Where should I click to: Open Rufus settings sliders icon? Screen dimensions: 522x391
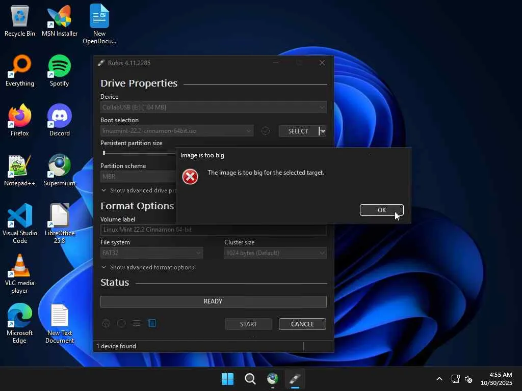[x=137, y=323]
